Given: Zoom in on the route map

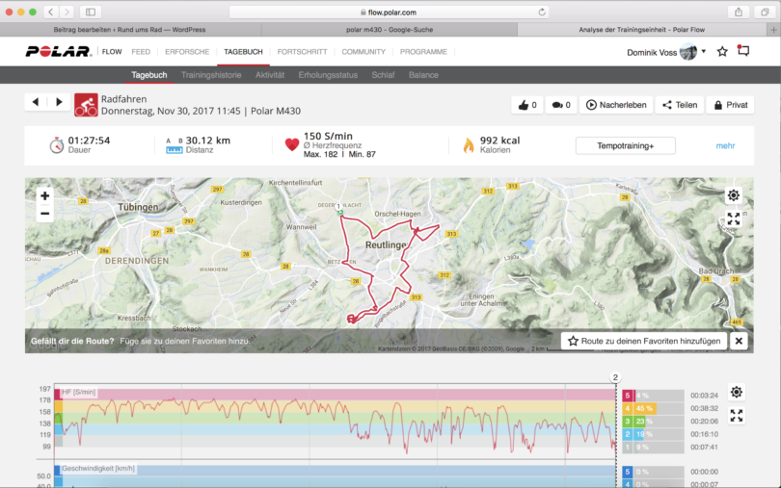Looking at the screenshot, I should (44, 195).
